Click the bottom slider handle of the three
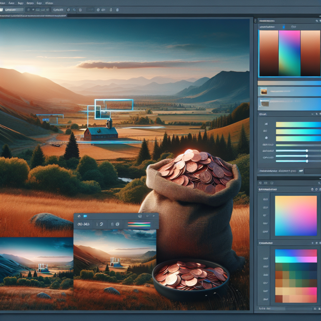Image resolution: width=321 pixels, height=321 pixels. point(307,161)
